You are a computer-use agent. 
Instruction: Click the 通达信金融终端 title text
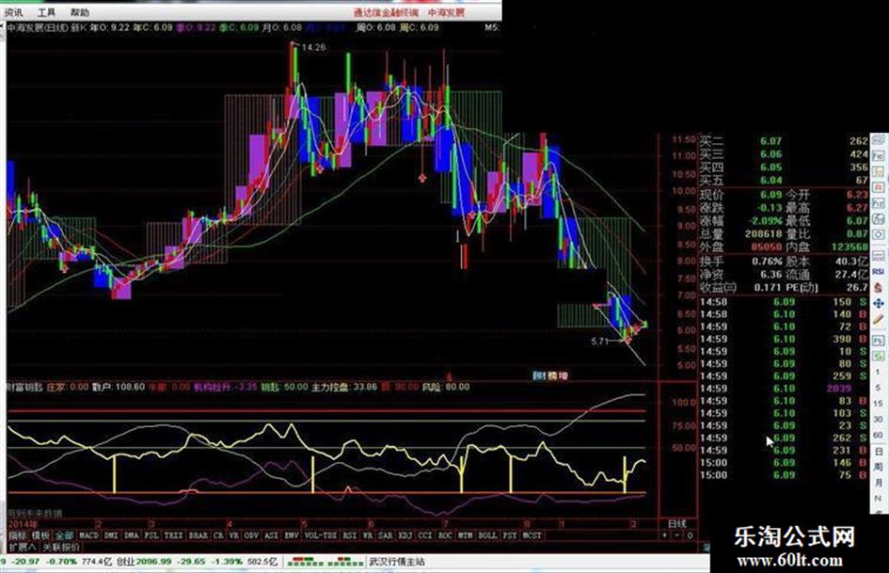(386, 12)
